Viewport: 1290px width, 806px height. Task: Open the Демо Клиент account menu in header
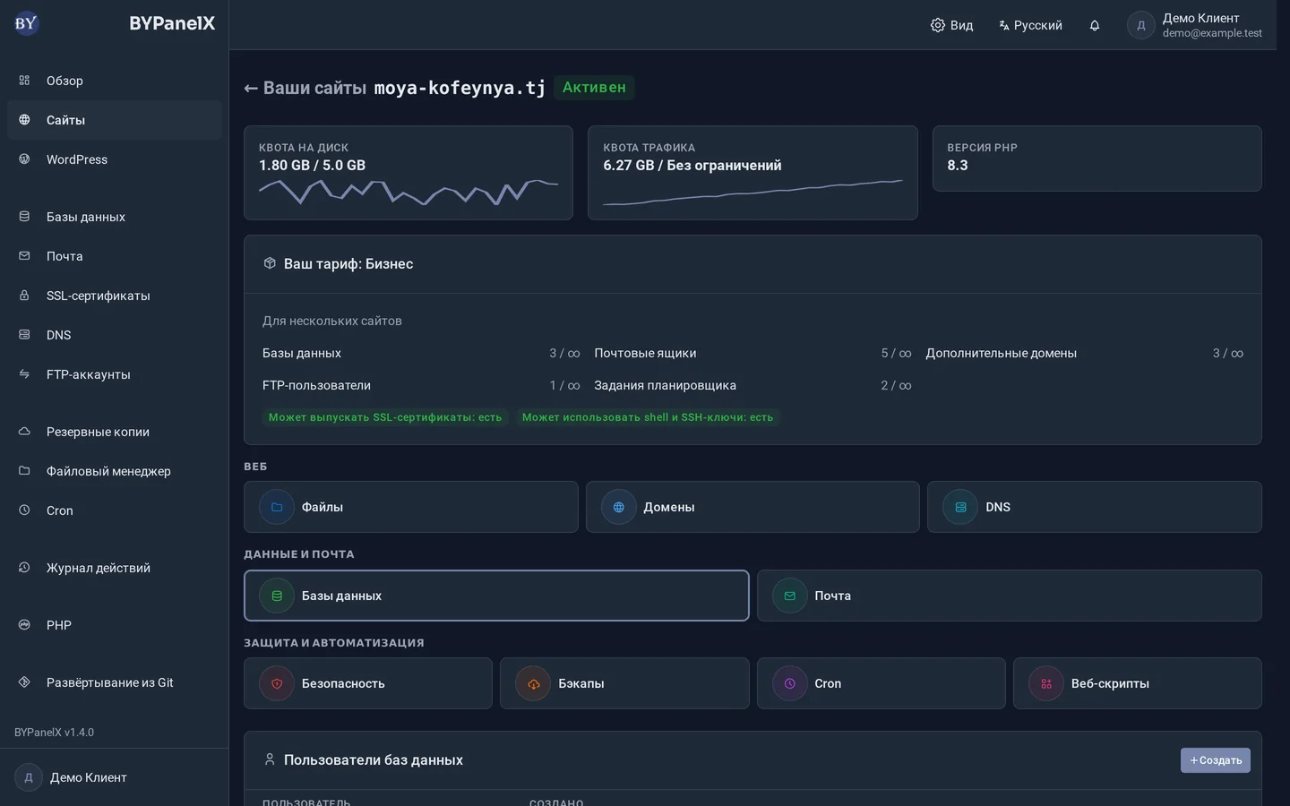[x=1195, y=25]
